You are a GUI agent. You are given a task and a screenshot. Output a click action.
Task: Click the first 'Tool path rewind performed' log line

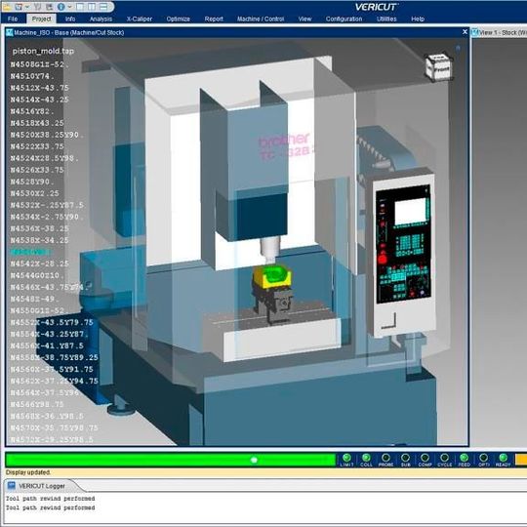(x=50, y=498)
